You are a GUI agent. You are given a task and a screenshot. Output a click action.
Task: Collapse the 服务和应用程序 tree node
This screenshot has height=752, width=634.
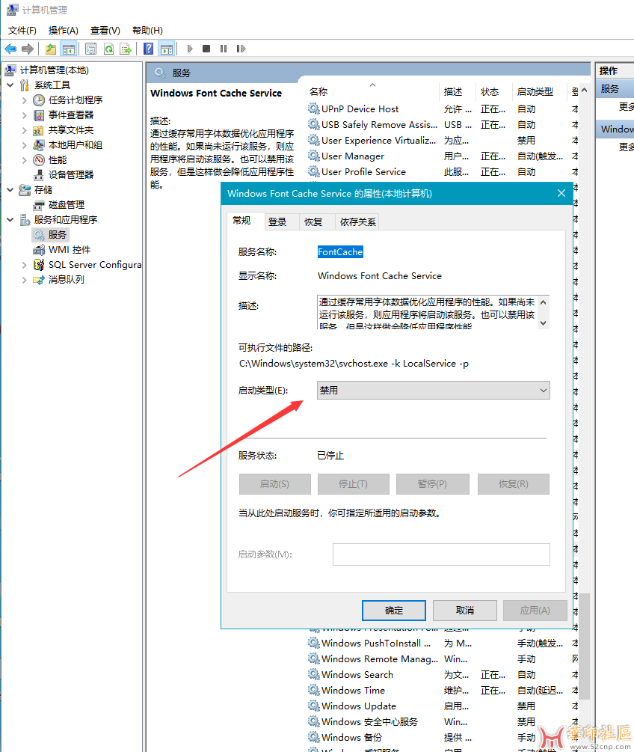pyautogui.click(x=10, y=220)
